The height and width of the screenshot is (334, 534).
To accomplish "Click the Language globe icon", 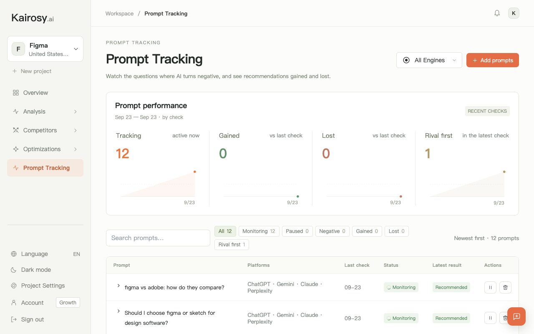I will click(x=14, y=254).
